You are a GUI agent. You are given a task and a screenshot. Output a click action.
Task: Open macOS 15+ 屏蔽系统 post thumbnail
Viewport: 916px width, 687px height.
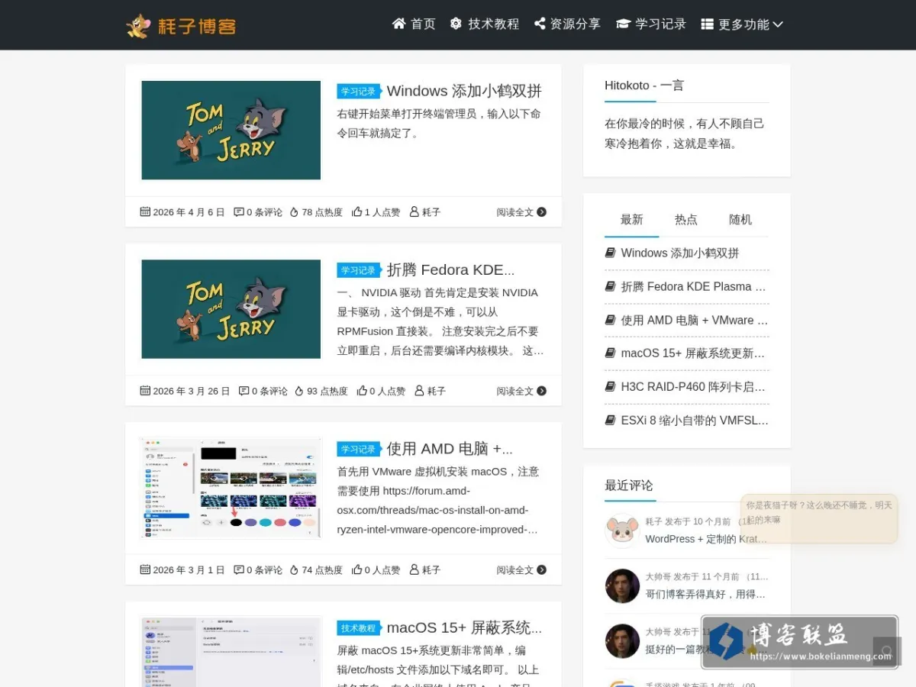click(x=231, y=653)
